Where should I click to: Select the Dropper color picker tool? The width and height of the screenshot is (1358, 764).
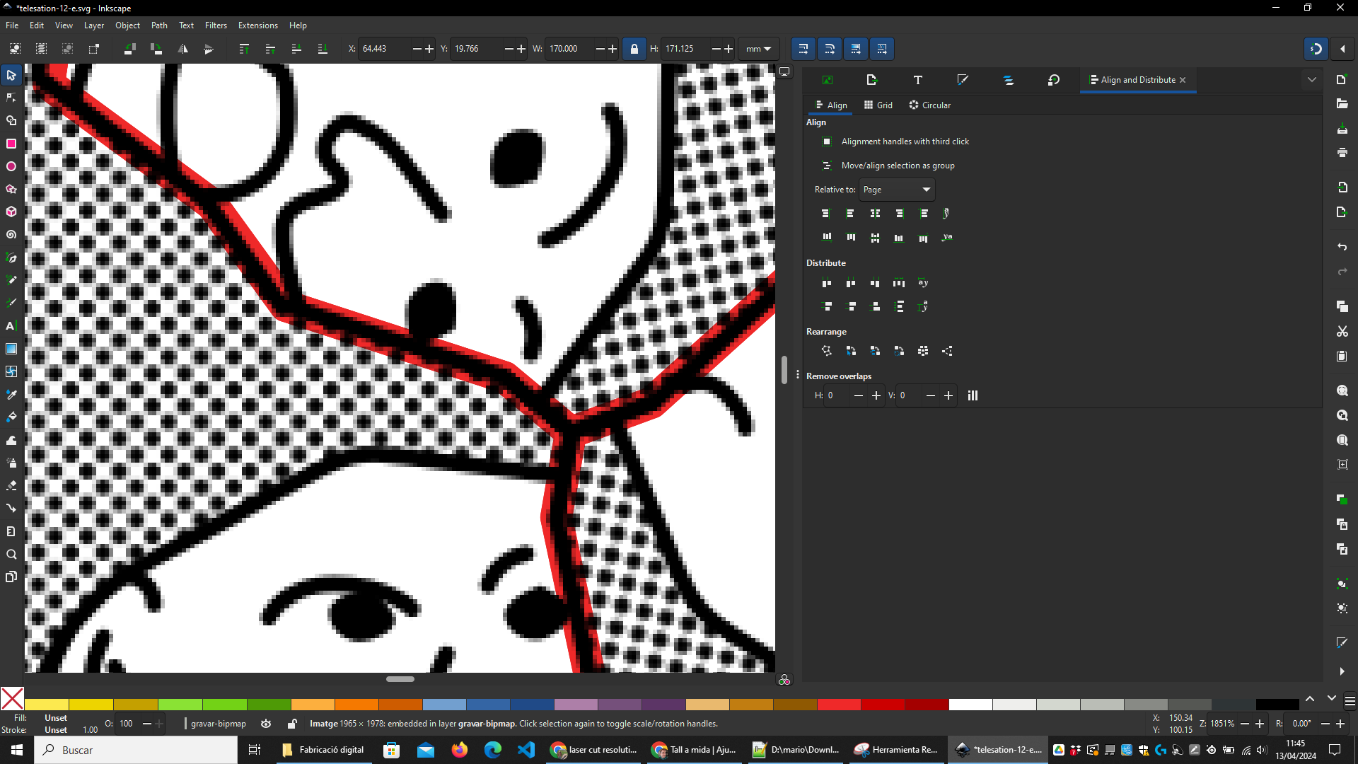coord(11,394)
